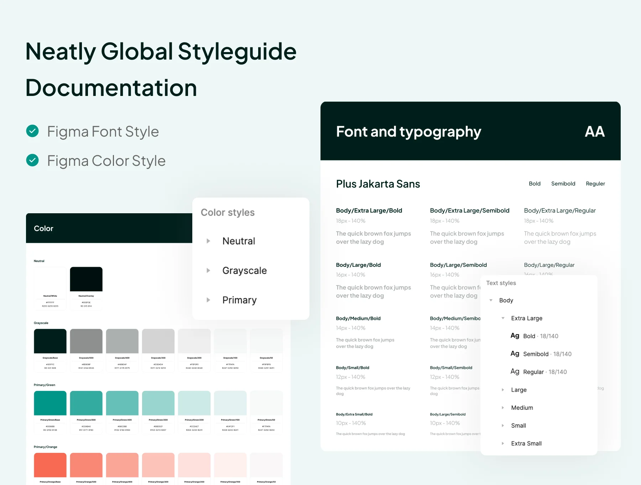Select the Semibold weight tab
The width and height of the screenshot is (641, 485).
coord(563,184)
